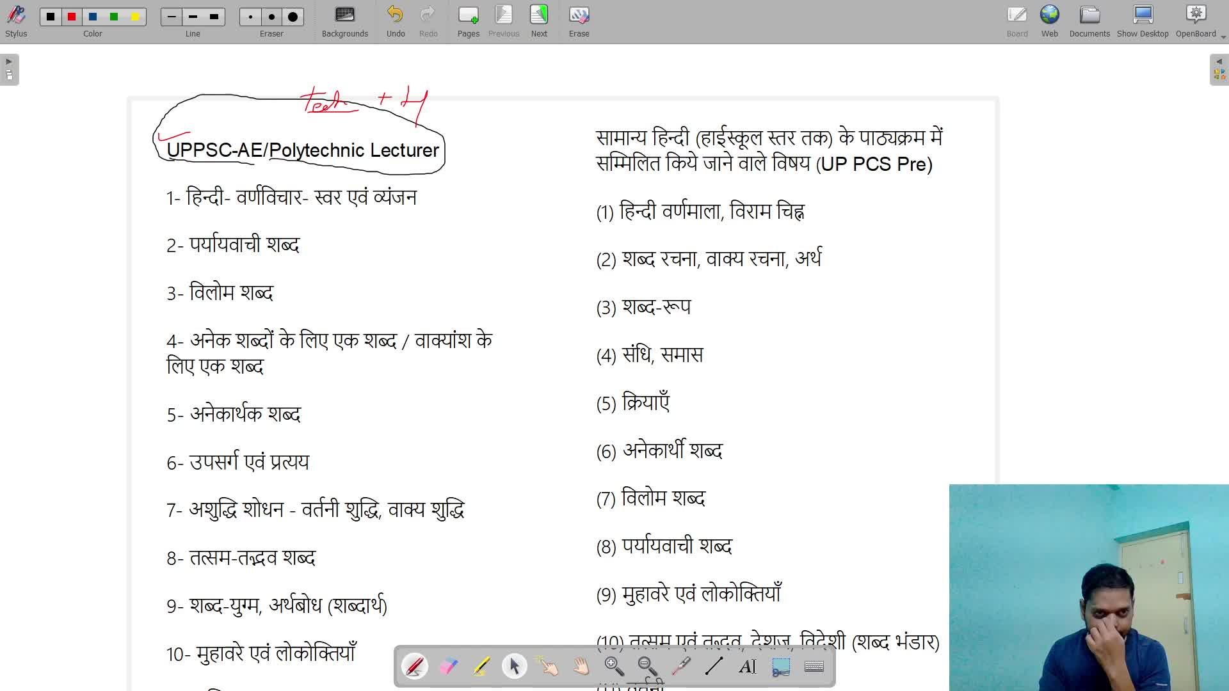Open the Erase page options
The height and width of the screenshot is (691, 1229).
click(x=579, y=21)
